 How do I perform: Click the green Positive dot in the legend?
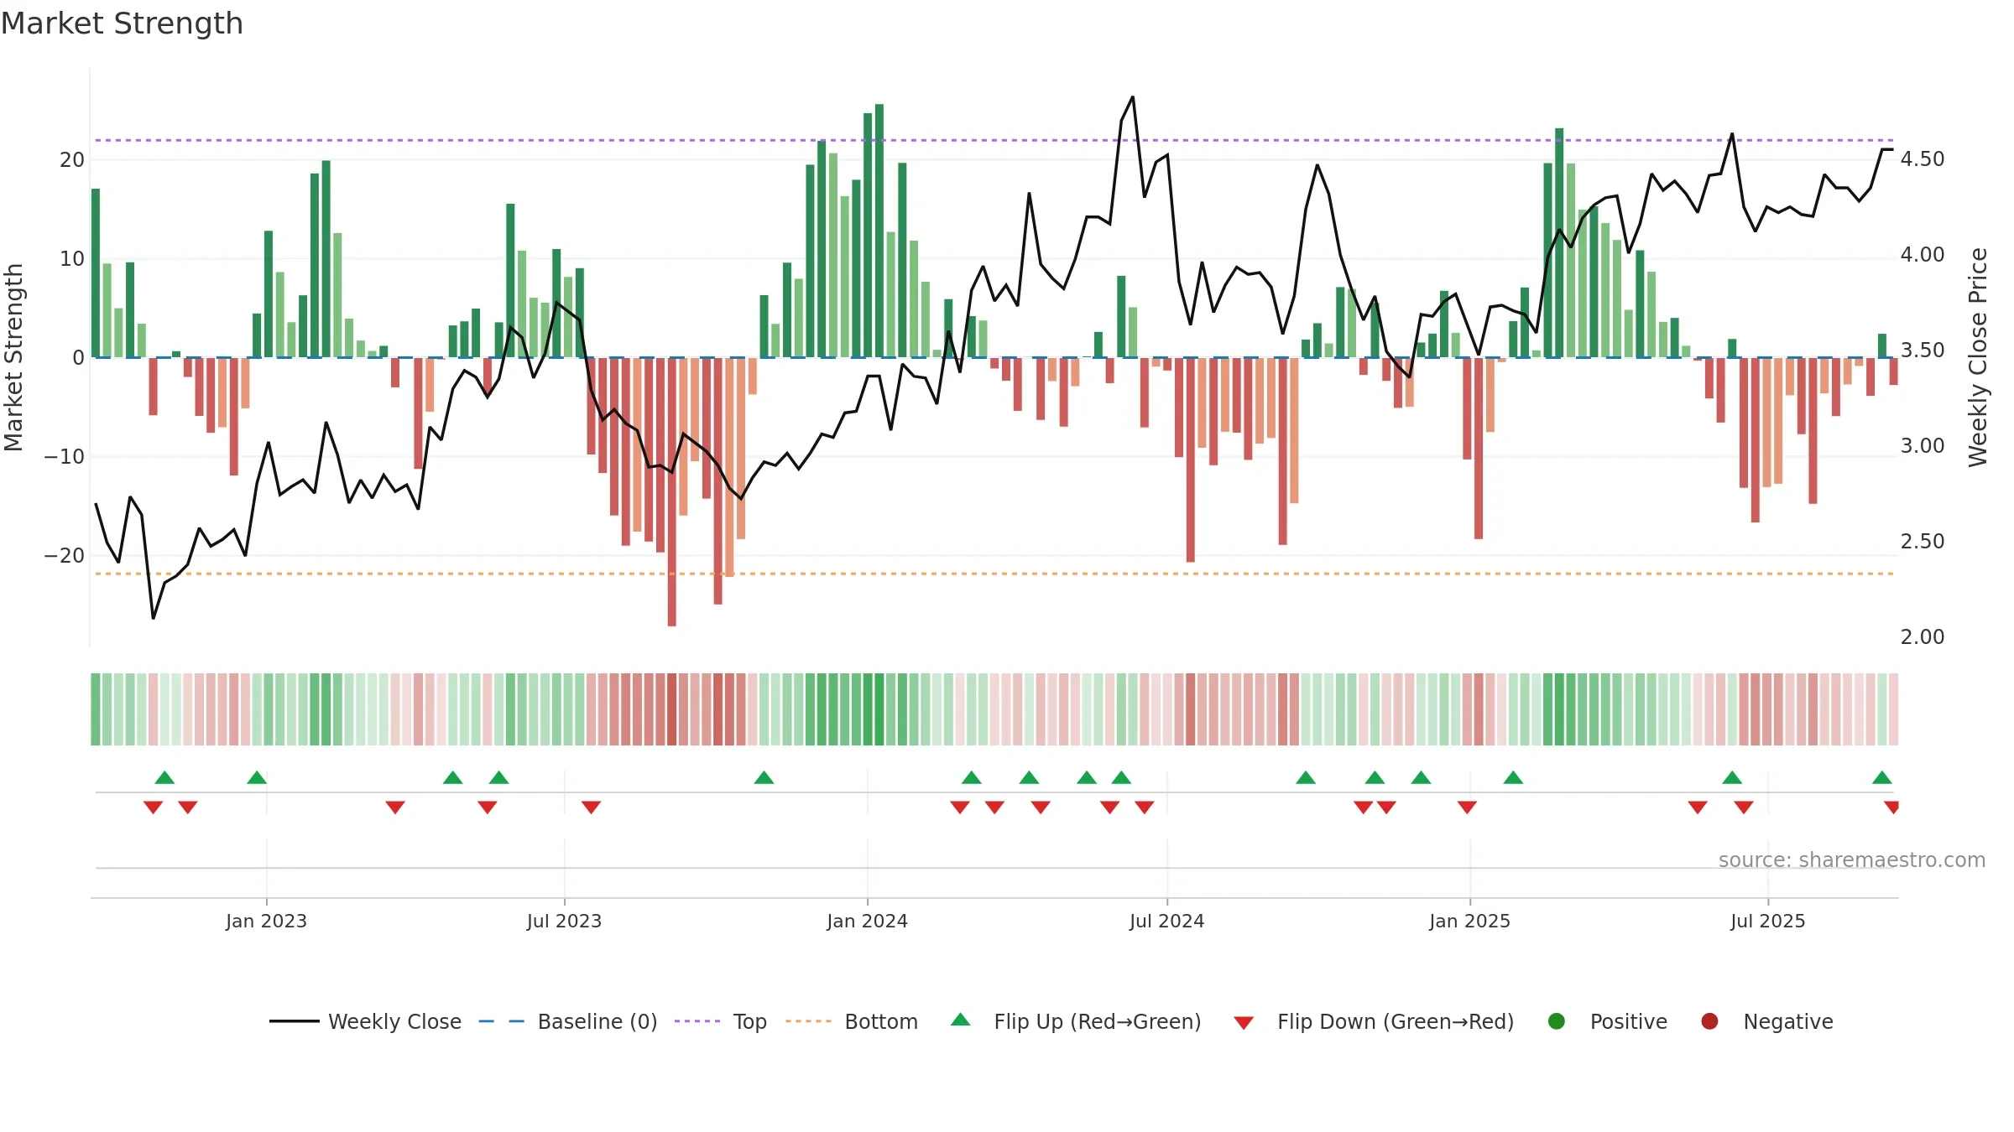1557,1021
